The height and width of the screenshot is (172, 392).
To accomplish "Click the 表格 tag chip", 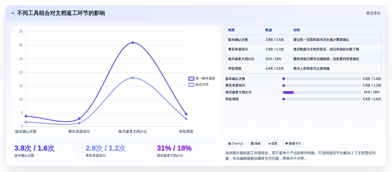I will click(x=256, y=144).
